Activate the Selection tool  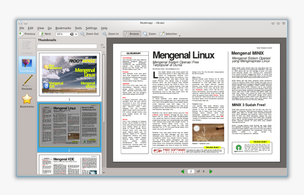[x=168, y=34]
